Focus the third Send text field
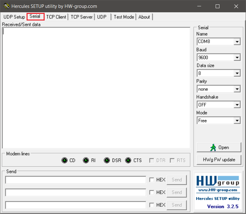 coord(76,205)
